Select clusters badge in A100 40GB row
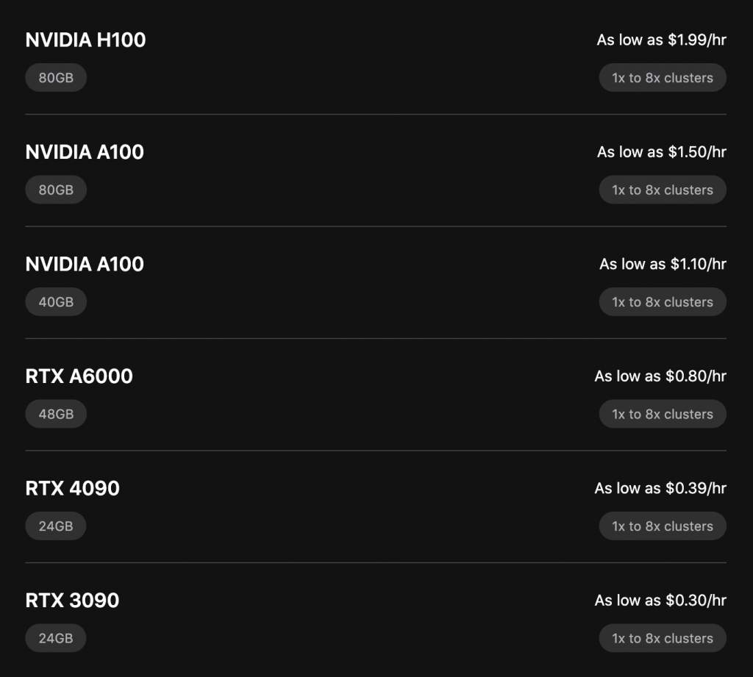Image resolution: width=753 pixels, height=677 pixels. coord(663,302)
